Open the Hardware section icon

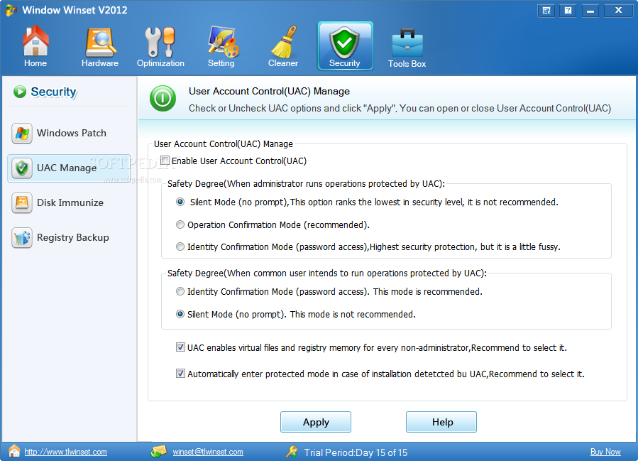point(100,43)
